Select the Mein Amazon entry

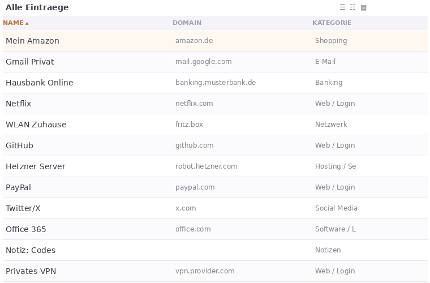pyautogui.click(x=32, y=41)
